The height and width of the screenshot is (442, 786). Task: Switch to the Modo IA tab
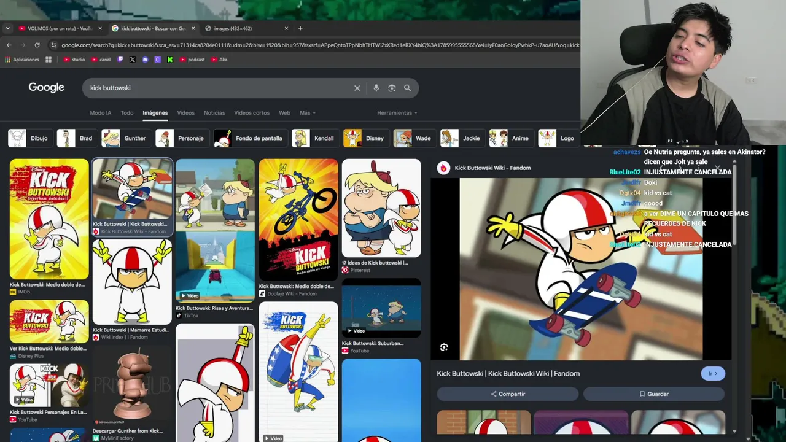click(101, 113)
